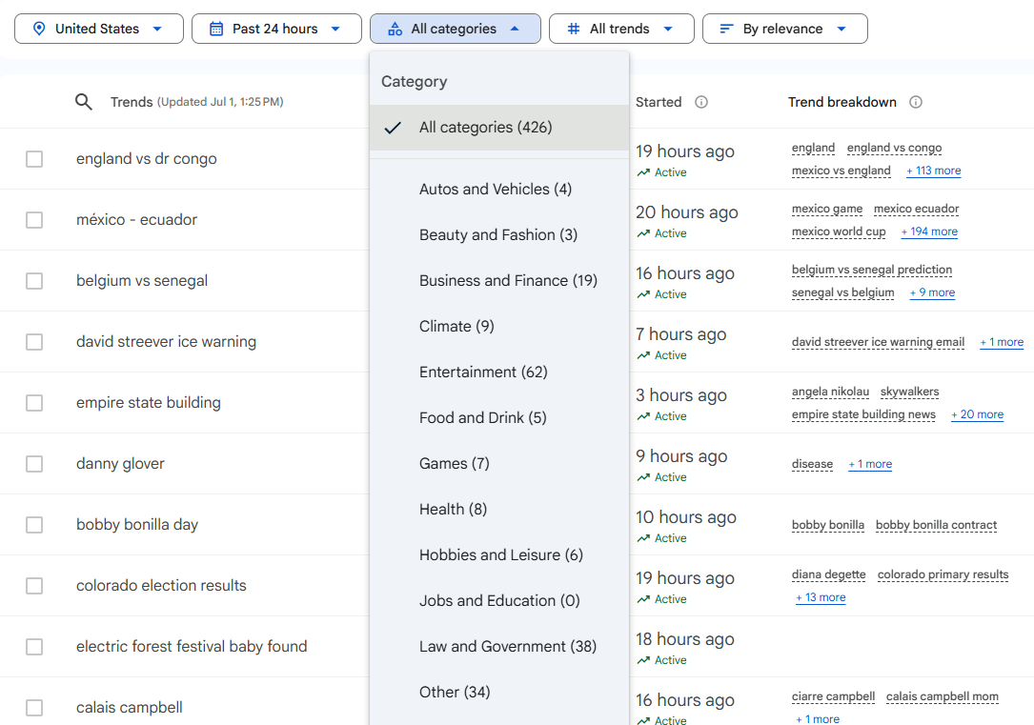Click the shapes icon on All categories
The height and width of the screenshot is (725, 1034).
tap(395, 29)
